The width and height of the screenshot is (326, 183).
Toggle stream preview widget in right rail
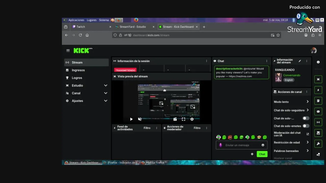coord(318,79)
